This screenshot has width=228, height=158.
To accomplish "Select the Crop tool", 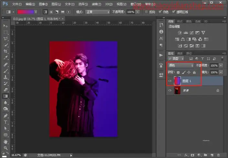I will click(5, 51).
